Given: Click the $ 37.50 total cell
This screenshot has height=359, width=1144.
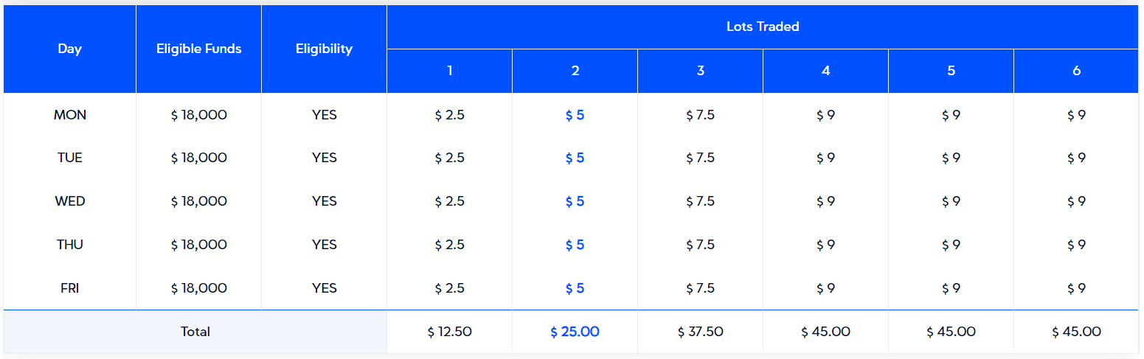Looking at the screenshot, I should click(701, 332).
